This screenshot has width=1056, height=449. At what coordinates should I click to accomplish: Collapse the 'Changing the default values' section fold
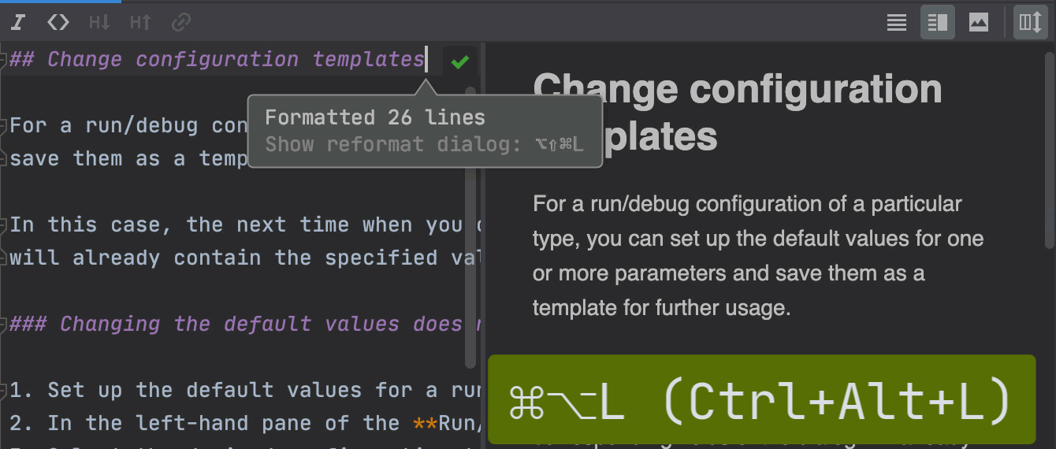pos(3,324)
